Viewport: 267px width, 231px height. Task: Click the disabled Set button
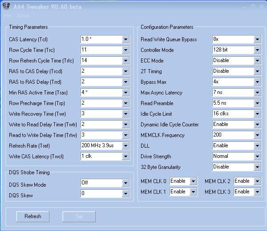79,216
